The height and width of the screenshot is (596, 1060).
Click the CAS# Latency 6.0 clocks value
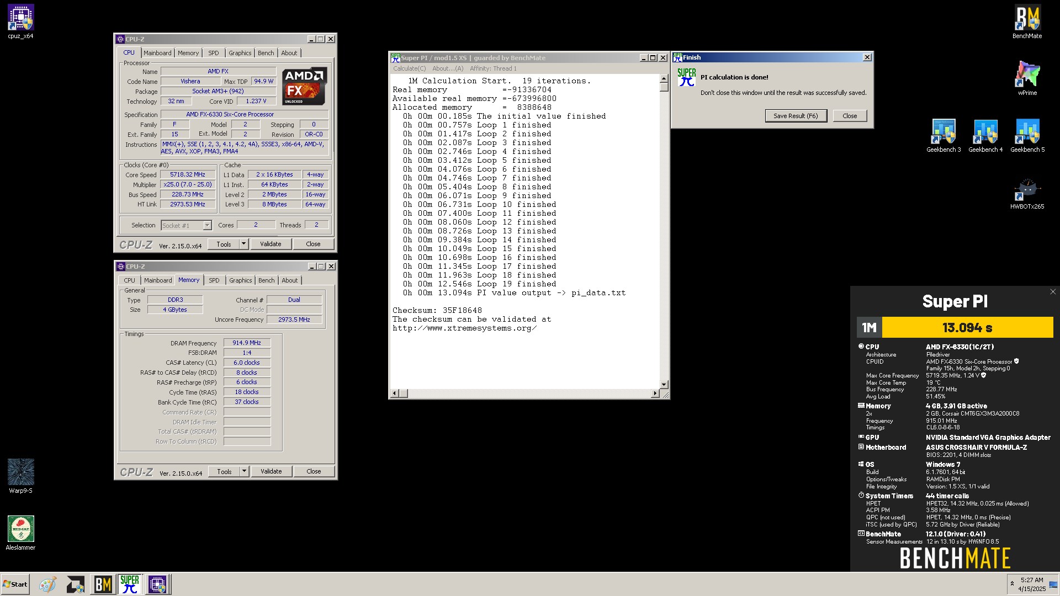[247, 363]
